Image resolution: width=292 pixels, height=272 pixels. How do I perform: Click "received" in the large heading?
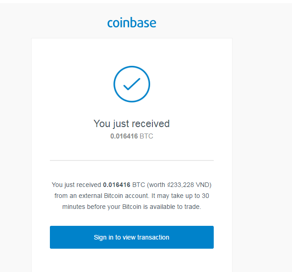tap(151, 123)
